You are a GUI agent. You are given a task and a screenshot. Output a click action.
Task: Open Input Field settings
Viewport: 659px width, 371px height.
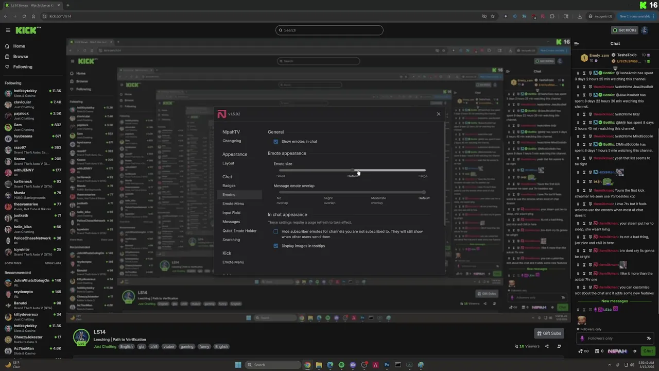pyautogui.click(x=231, y=213)
